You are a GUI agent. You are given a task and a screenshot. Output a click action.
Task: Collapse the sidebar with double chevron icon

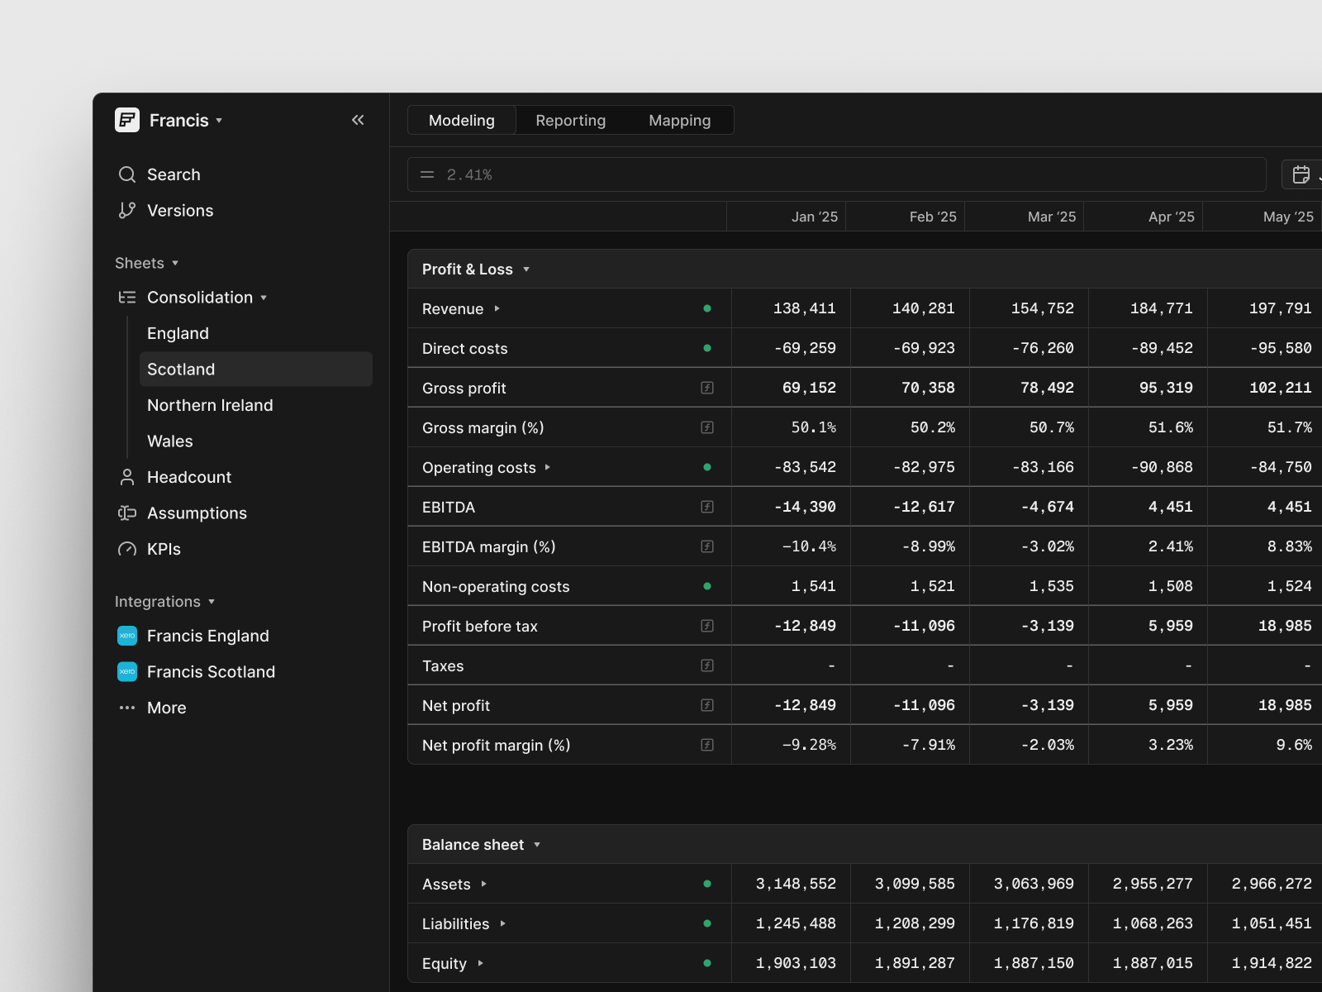point(358,120)
